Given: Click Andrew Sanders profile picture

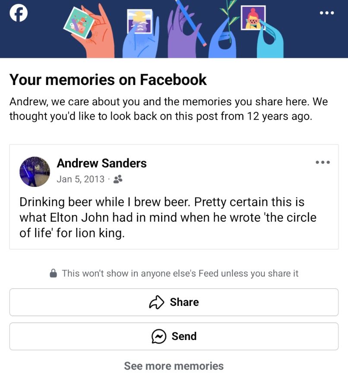Looking at the screenshot, I should [35, 172].
